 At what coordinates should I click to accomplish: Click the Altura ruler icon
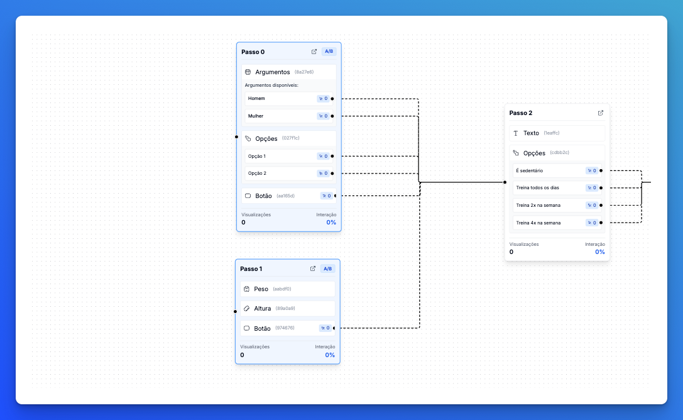246,309
